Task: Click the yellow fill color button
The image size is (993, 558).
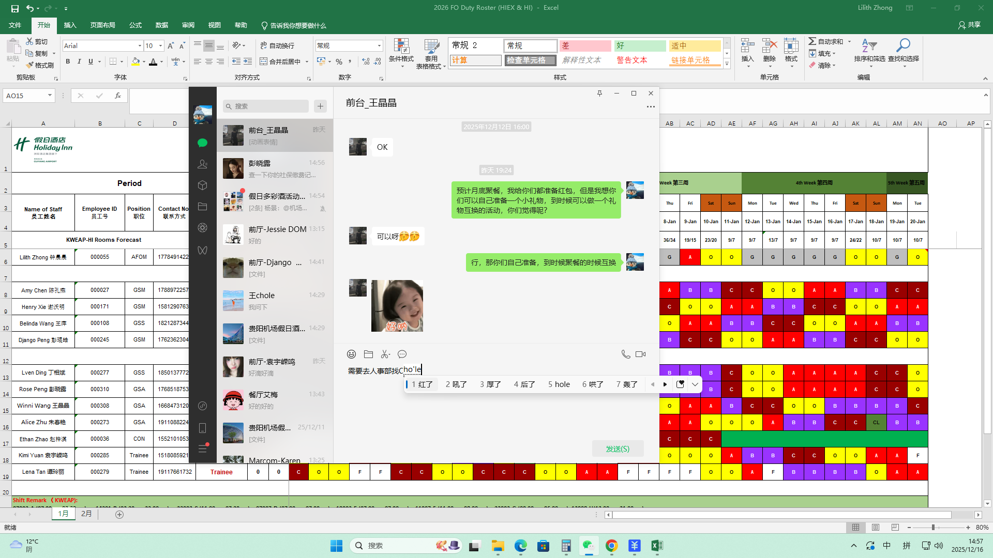Action: [x=135, y=61]
